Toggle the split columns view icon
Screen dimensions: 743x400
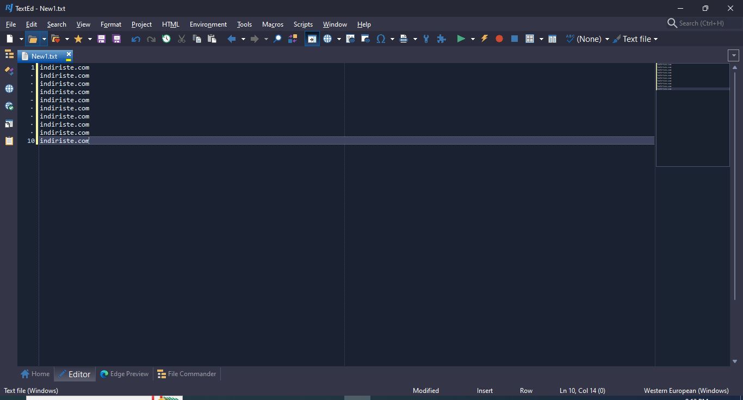pyautogui.click(x=553, y=39)
